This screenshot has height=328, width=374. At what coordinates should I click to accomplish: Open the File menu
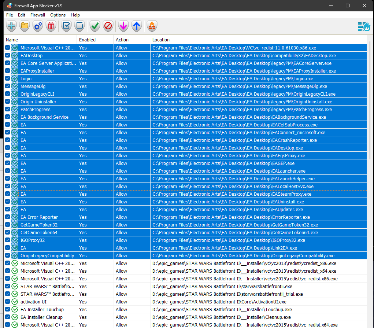(x=10, y=15)
